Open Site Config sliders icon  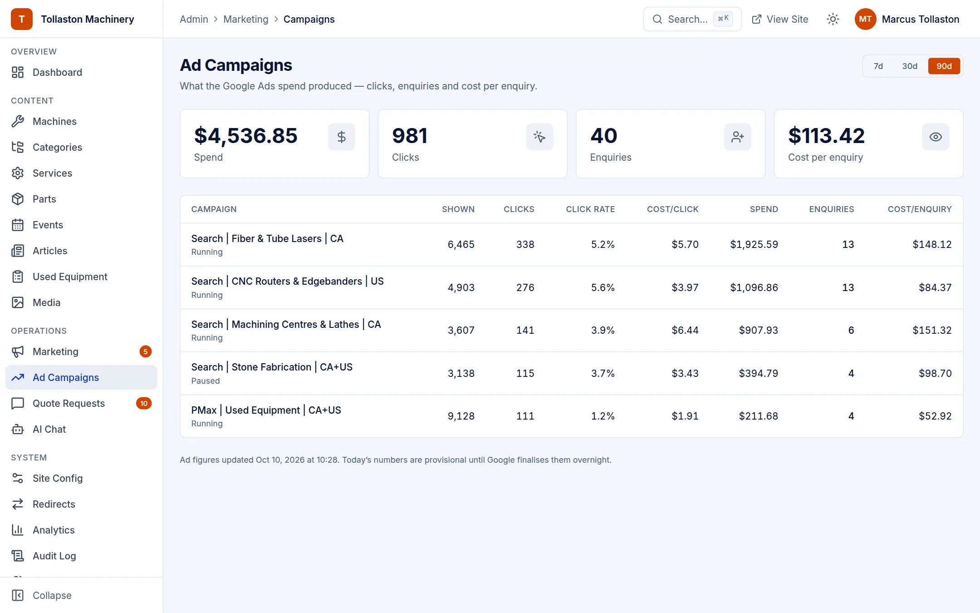coord(18,478)
